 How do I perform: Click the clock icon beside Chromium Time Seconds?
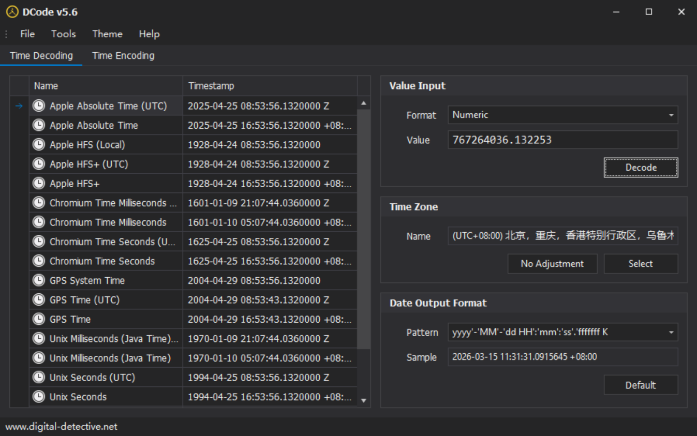point(39,261)
